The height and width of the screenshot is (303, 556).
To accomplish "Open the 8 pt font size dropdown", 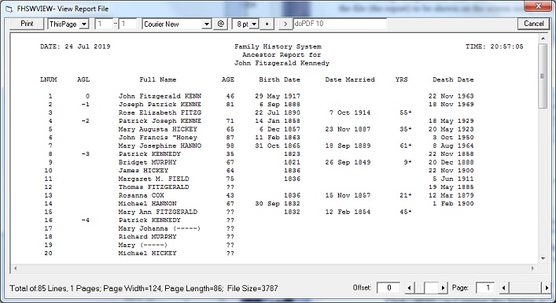I will click(x=254, y=24).
